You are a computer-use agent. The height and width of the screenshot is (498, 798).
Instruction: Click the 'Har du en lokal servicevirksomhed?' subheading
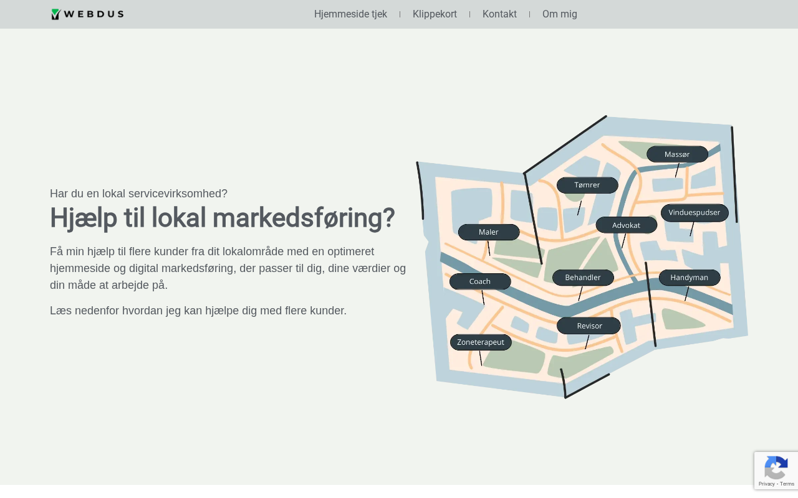coord(138,194)
